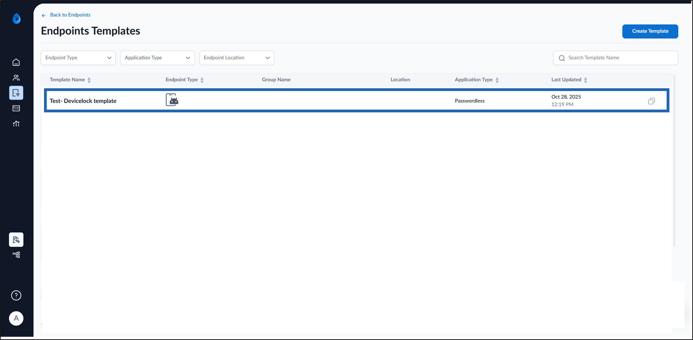693x340 pixels.
Task: Open the Help question mark icon
Action: (16, 295)
